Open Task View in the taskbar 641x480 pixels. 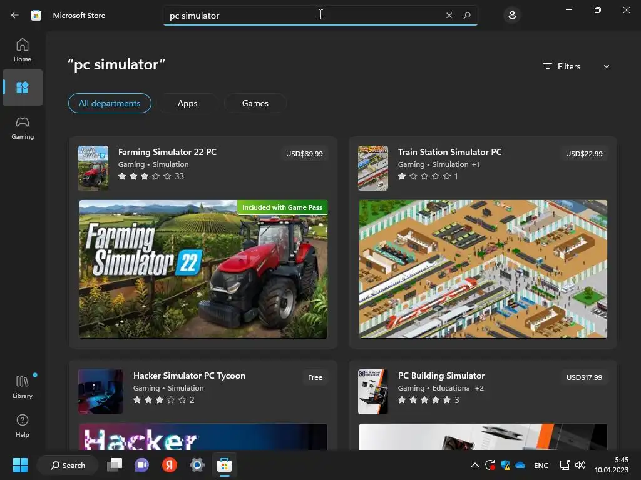115,465
